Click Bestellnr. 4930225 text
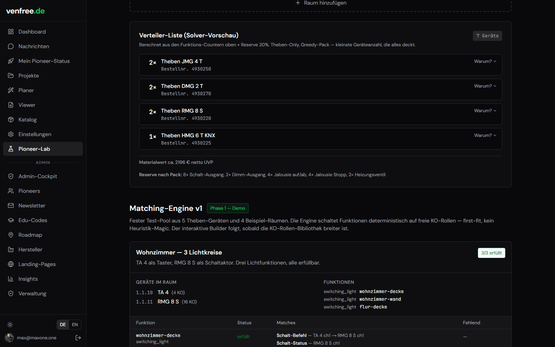This screenshot has width=555, height=347. [x=186, y=143]
